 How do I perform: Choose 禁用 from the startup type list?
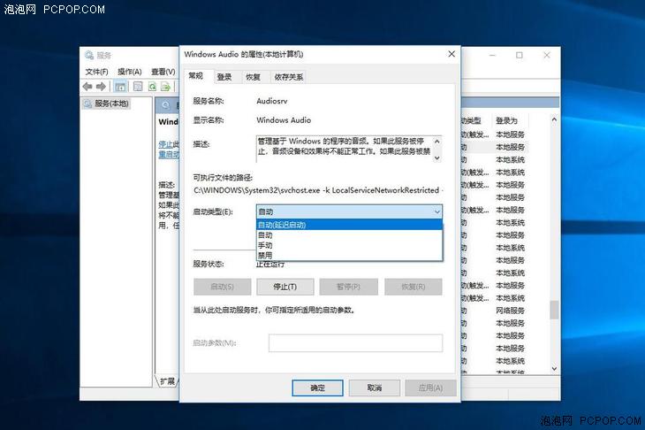click(350, 256)
